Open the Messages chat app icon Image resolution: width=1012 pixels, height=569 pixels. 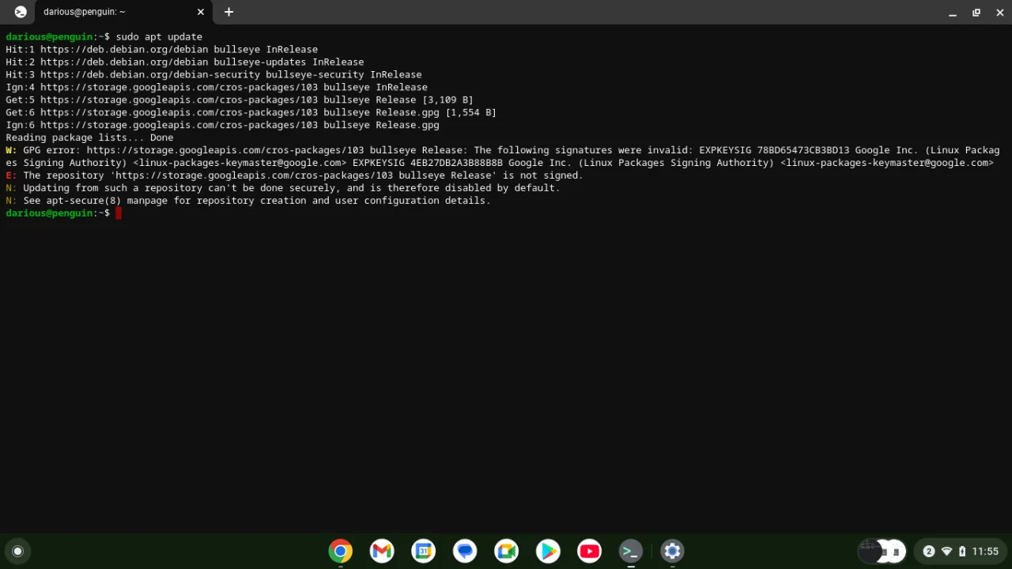coord(465,551)
